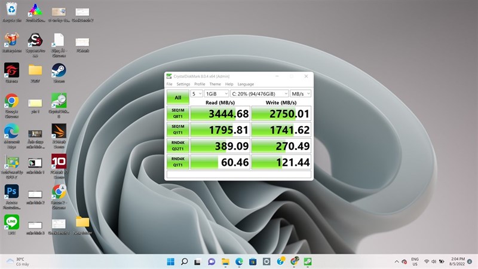478x269 pixels.
Task: Open the 1GiB test size dropdown
Action: point(216,94)
